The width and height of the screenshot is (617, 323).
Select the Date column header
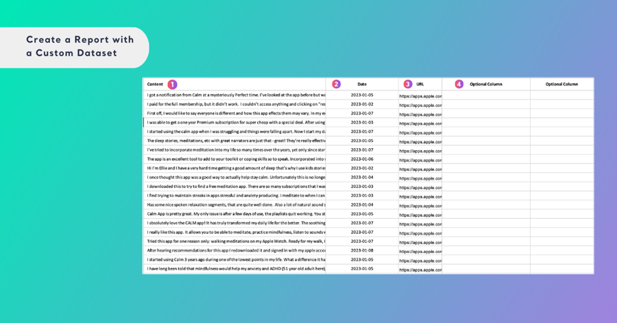(x=362, y=84)
